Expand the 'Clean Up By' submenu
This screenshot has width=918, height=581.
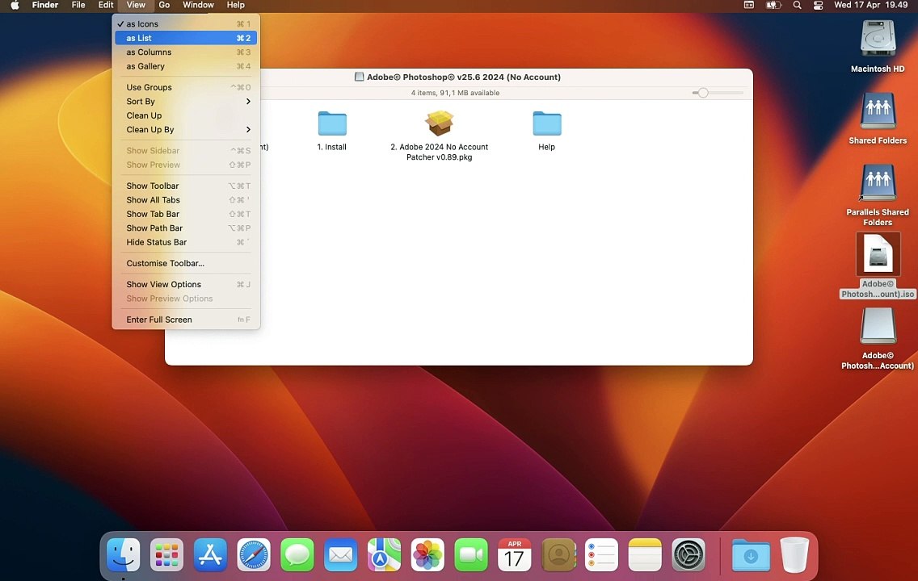(x=186, y=129)
